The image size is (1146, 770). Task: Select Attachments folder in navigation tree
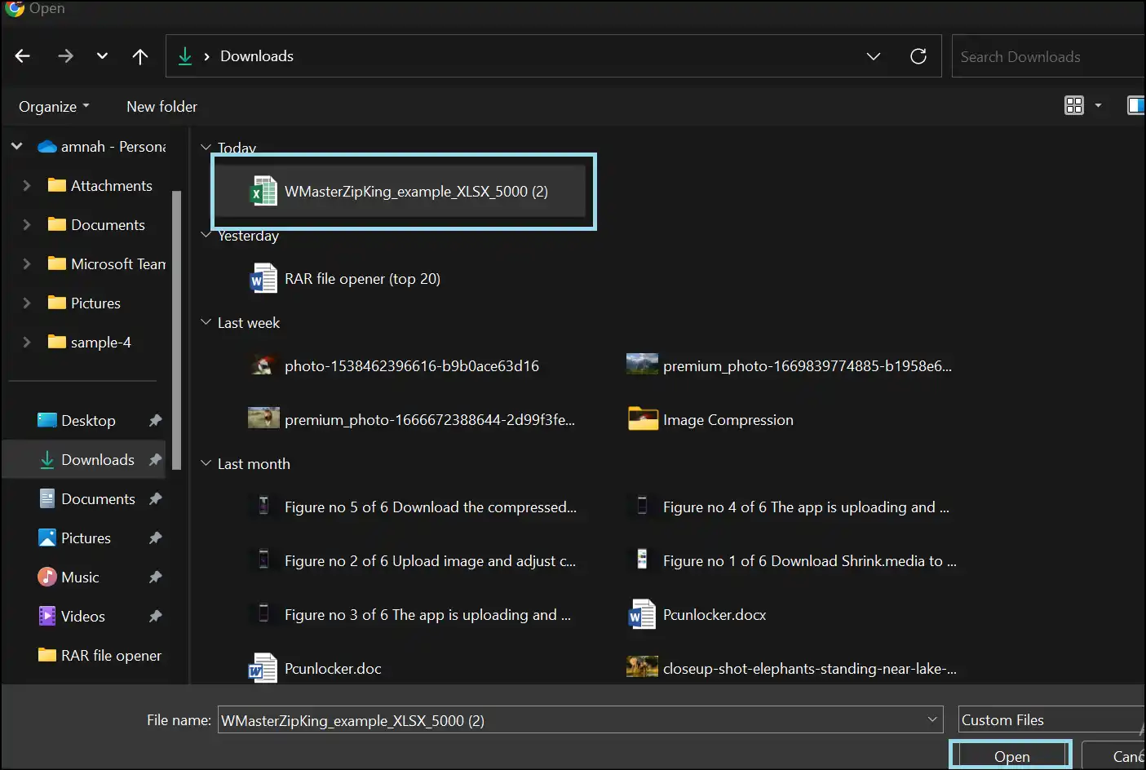coord(100,186)
